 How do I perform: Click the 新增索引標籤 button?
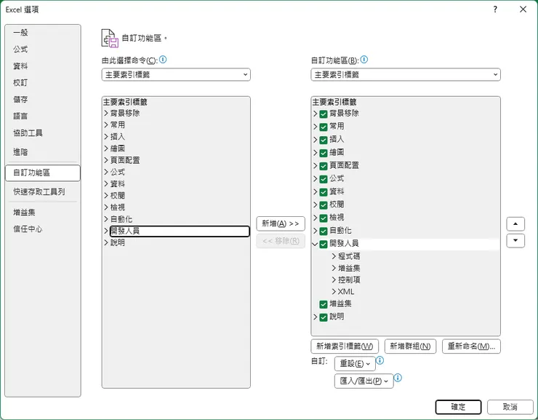tap(345, 346)
